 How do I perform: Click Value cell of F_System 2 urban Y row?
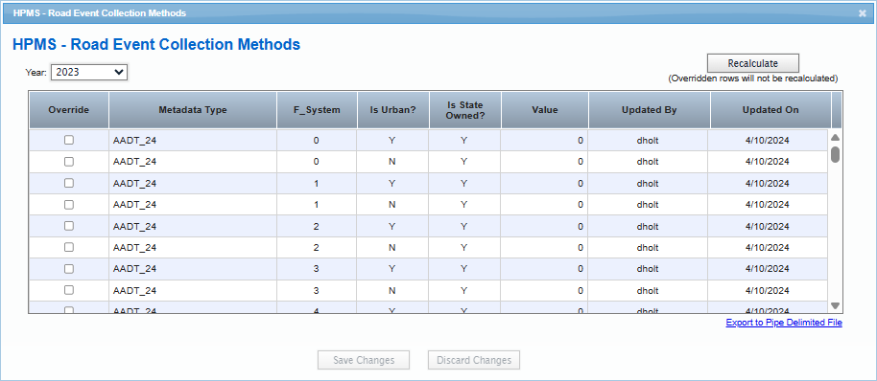(544, 226)
